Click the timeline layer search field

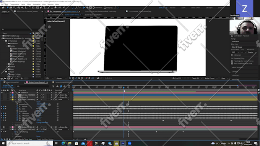coord(33,86)
